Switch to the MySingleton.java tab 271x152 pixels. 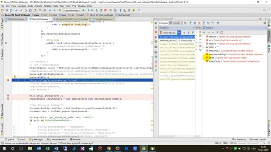[x=16, y=19]
